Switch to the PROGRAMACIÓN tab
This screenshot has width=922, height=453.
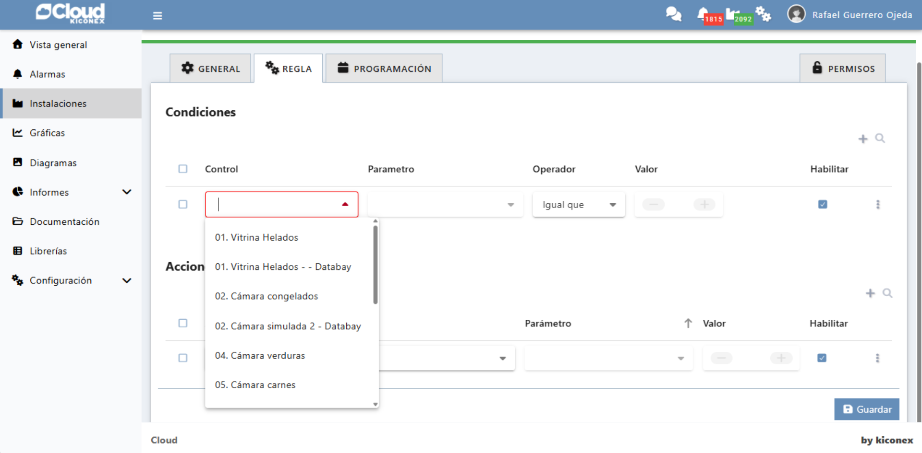[x=384, y=69]
